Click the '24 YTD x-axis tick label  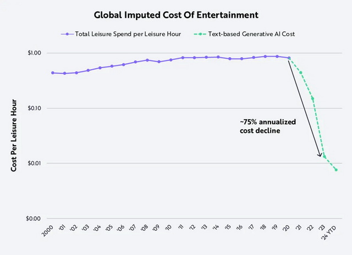(x=331, y=231)
